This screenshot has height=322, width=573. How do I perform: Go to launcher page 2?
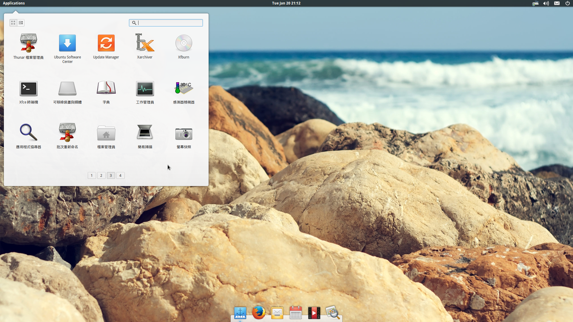[101, 175]
